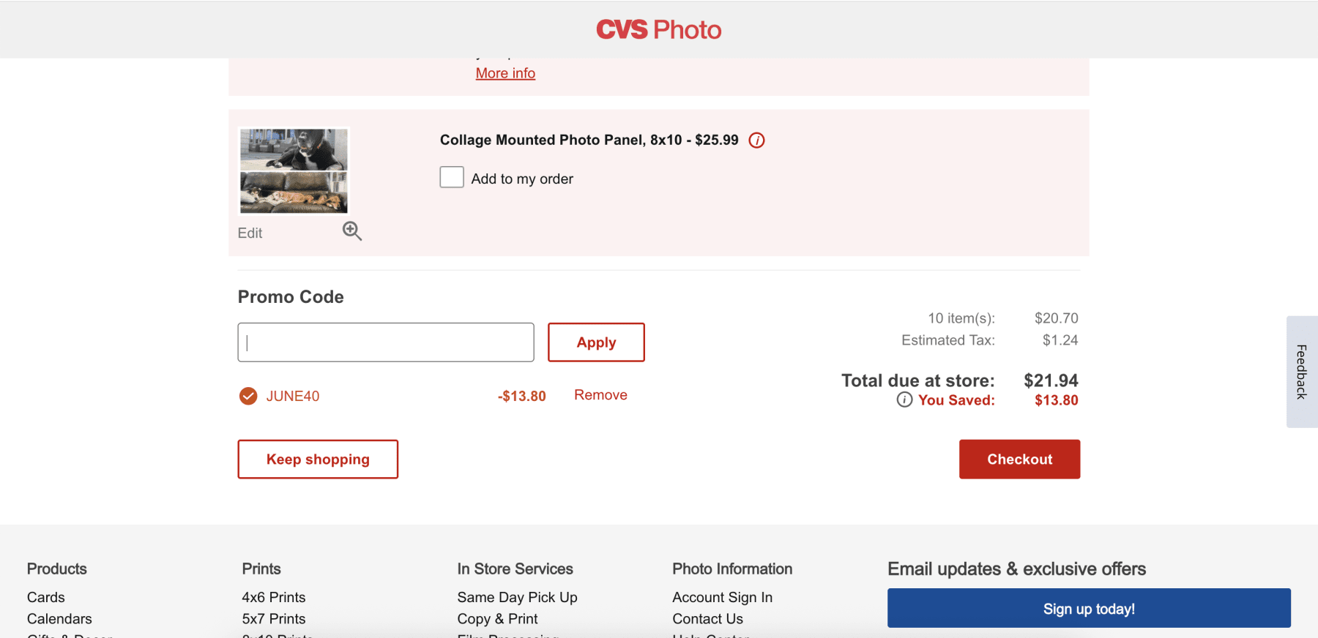Proceed with the Checkout button
This screenshot has width=1318, height=638.
(1019, 459)
